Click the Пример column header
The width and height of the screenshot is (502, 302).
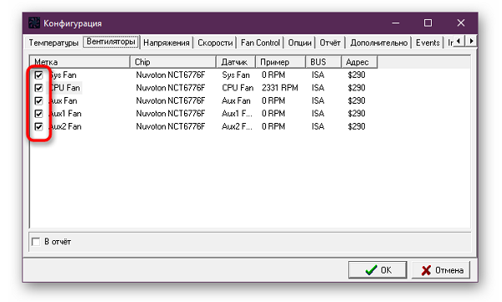[x=281, y=62]
